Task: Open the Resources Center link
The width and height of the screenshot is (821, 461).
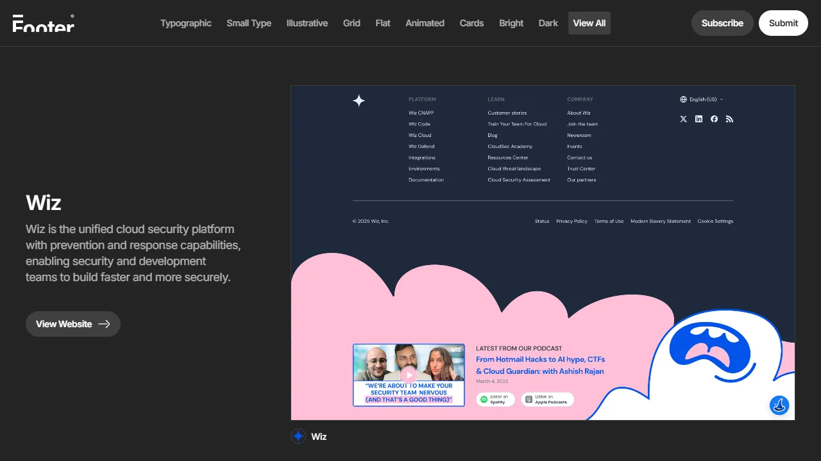Action: (508, 158)
